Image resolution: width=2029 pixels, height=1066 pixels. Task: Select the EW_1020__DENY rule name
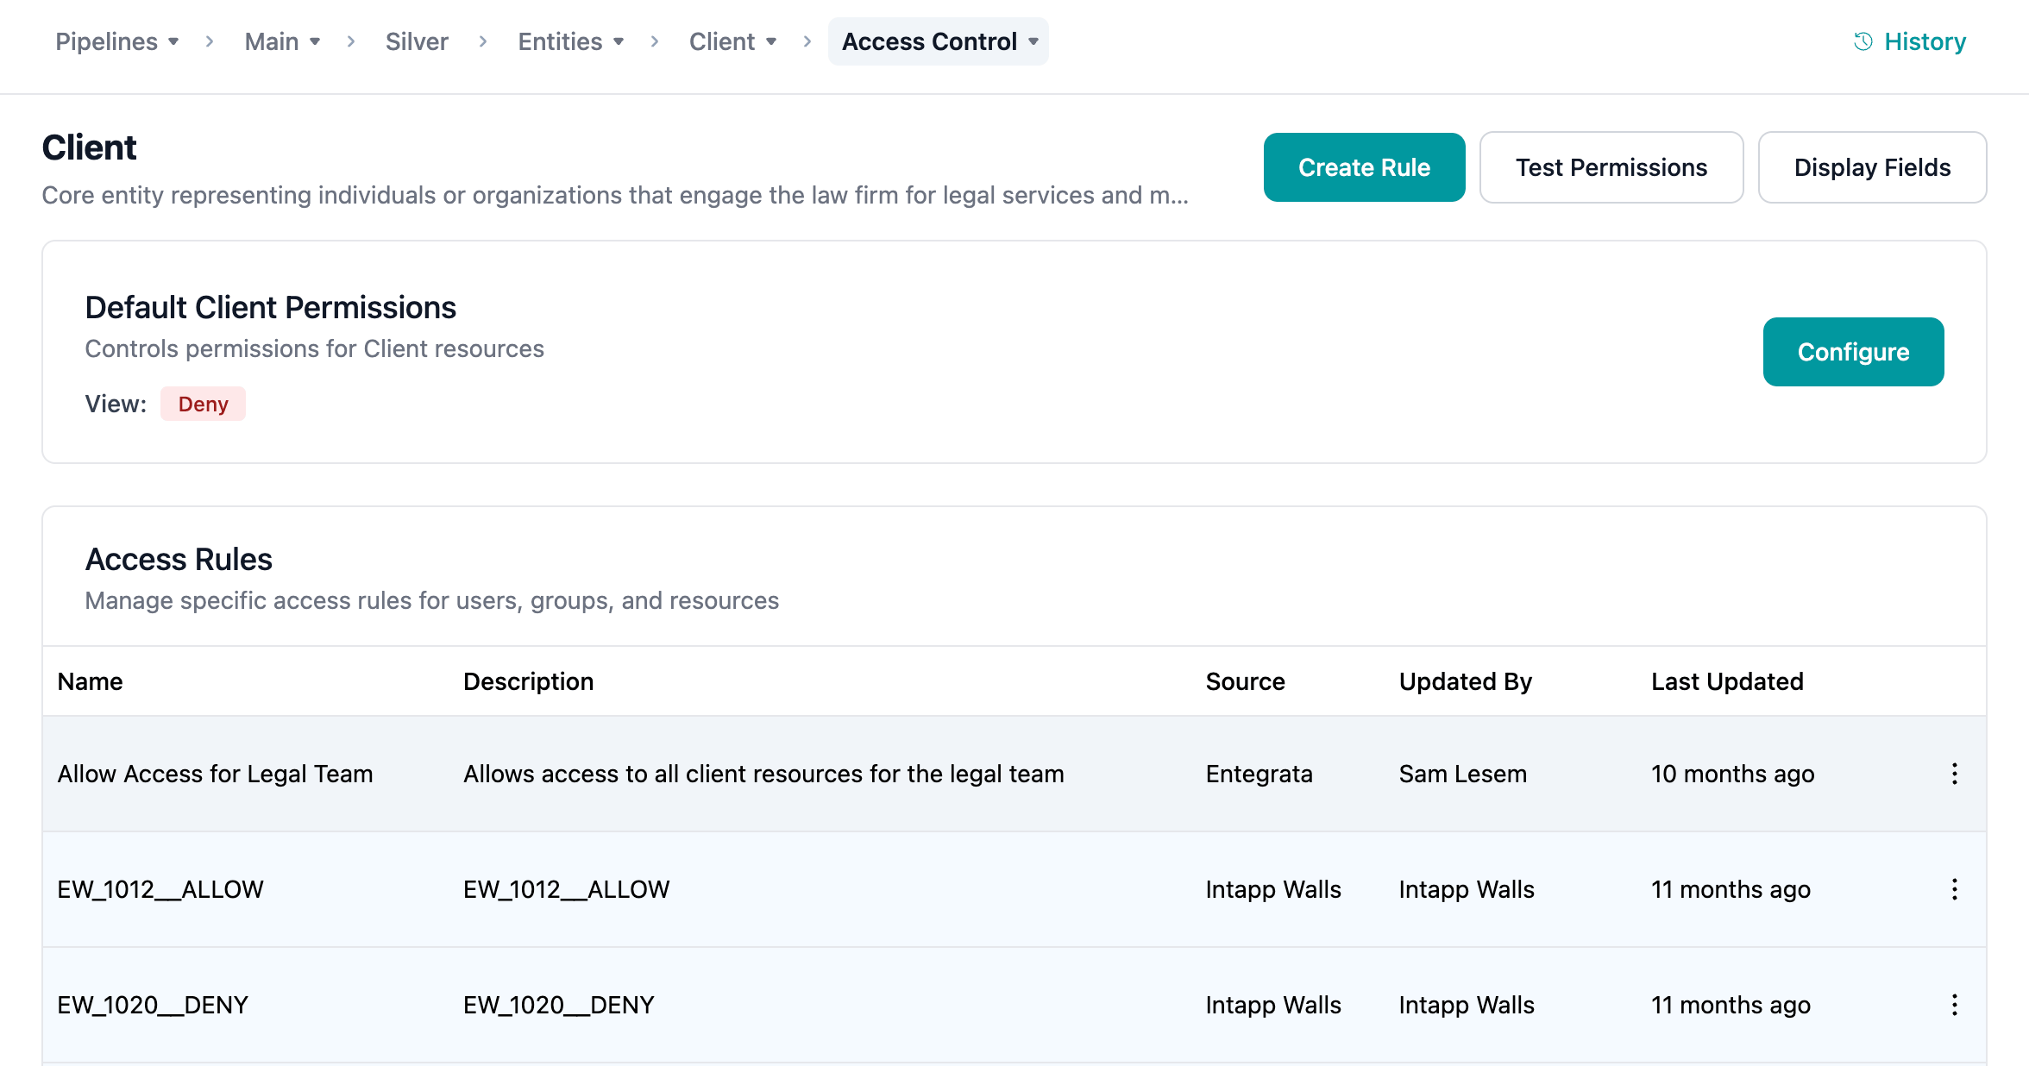coord(153,1005)
